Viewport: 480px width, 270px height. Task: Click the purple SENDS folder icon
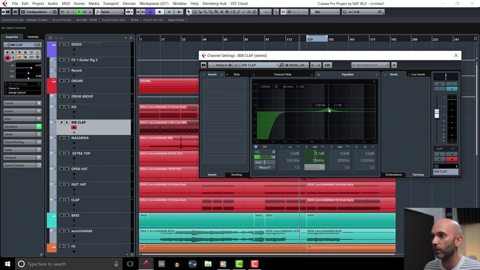click(x=53, y=44)
